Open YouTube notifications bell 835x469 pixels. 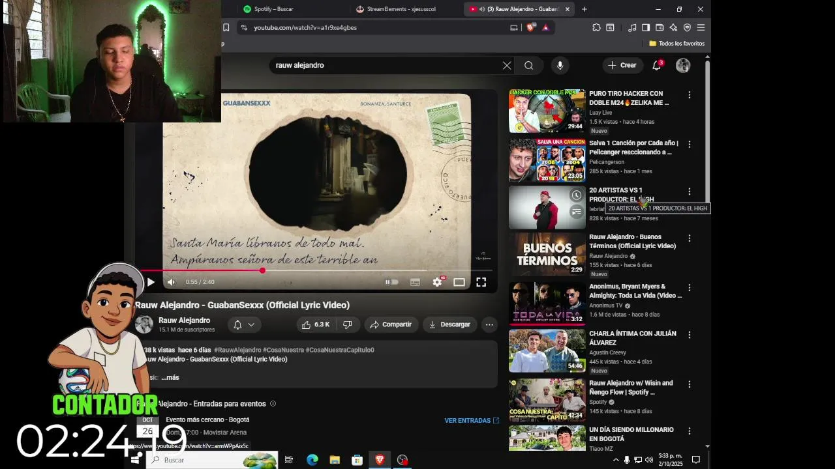[657, 65]
